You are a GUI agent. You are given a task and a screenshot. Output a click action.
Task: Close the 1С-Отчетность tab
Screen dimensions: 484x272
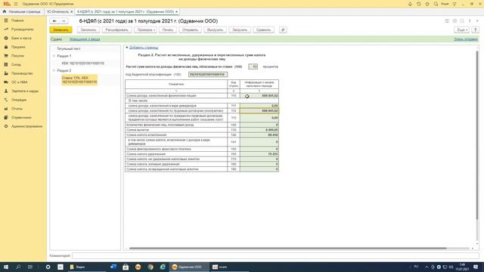coord(72,12)
